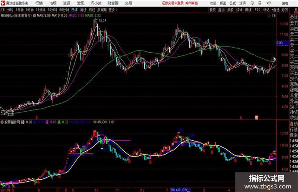Open the 选项 menu
Image resolution: width=298 pixels, height=192 pixels.
tap(242, 3)
